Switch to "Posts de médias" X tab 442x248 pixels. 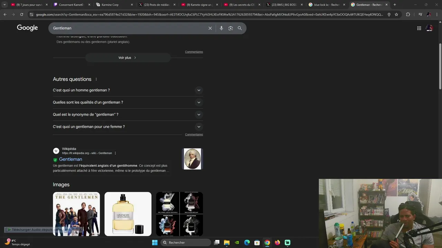coord(157,5)
